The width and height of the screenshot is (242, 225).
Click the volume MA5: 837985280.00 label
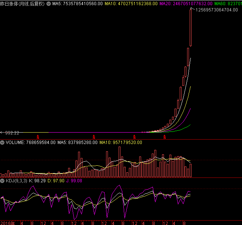(x=77, y=143)
